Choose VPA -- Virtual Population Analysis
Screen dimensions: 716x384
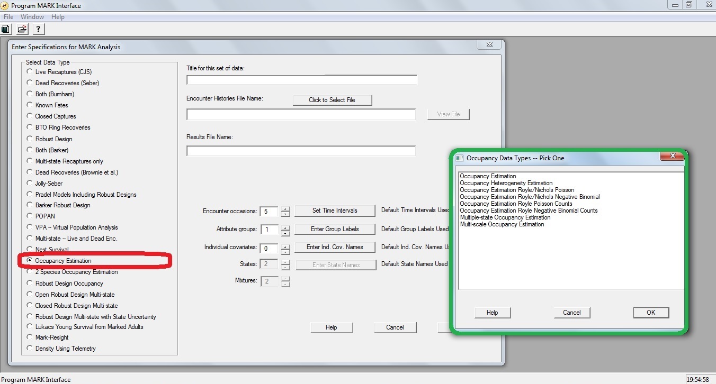coord(73,227)
